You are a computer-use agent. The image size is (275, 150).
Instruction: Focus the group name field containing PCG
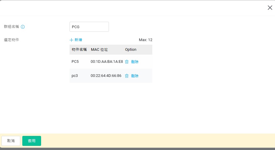[x=89, y=27]
